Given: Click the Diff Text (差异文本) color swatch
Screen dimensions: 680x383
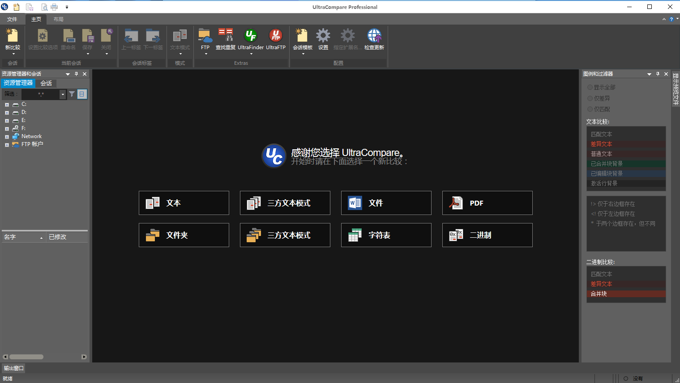Looking at the screenshot, I should [626, 144].
